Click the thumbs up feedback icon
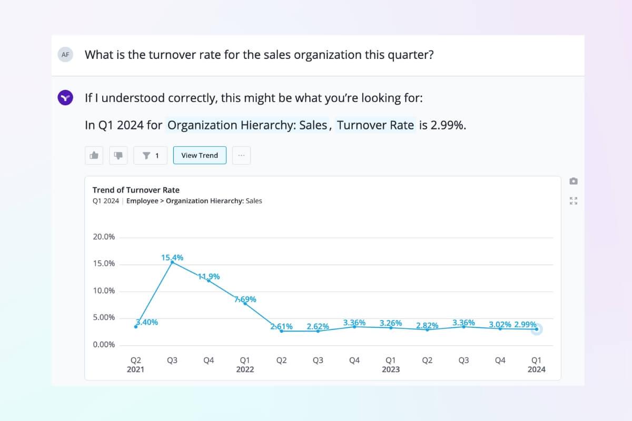Screen dimensions: 632x421 (x=94, y=155)
